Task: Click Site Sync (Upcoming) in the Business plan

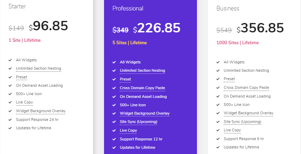Action: point(242,122)
